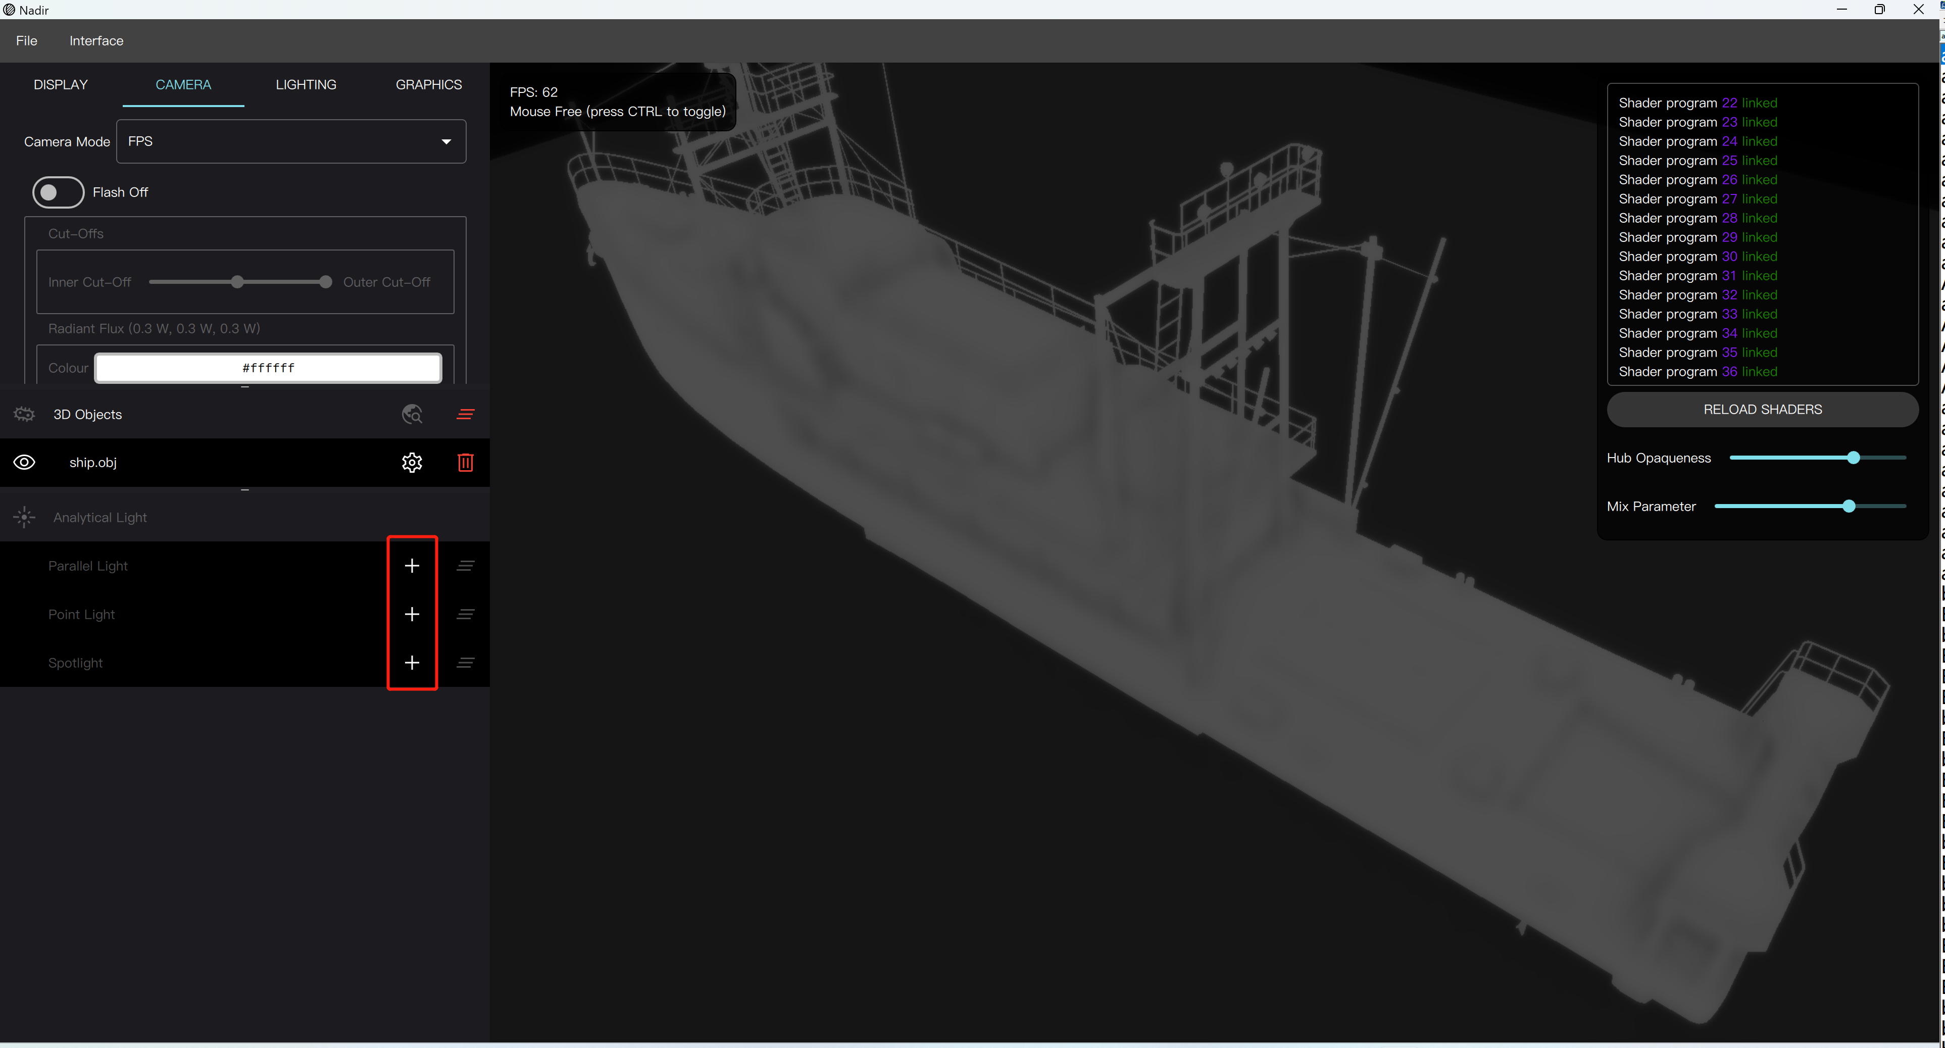
Task: Open the Point Light list menu icon
Action: [465, 614]
